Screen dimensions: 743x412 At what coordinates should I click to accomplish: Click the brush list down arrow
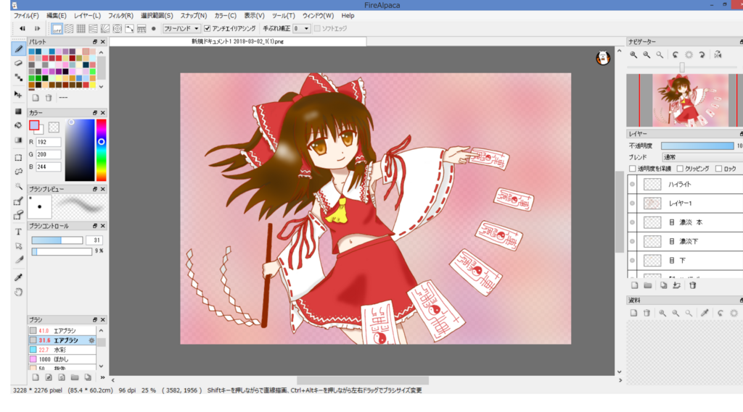[x=101, y=366]
